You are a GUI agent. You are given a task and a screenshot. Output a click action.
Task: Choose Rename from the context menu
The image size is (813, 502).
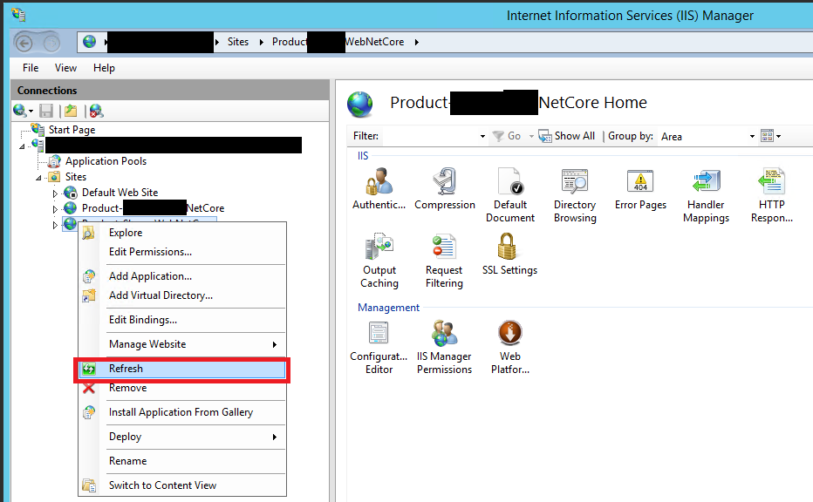(181, 460)
